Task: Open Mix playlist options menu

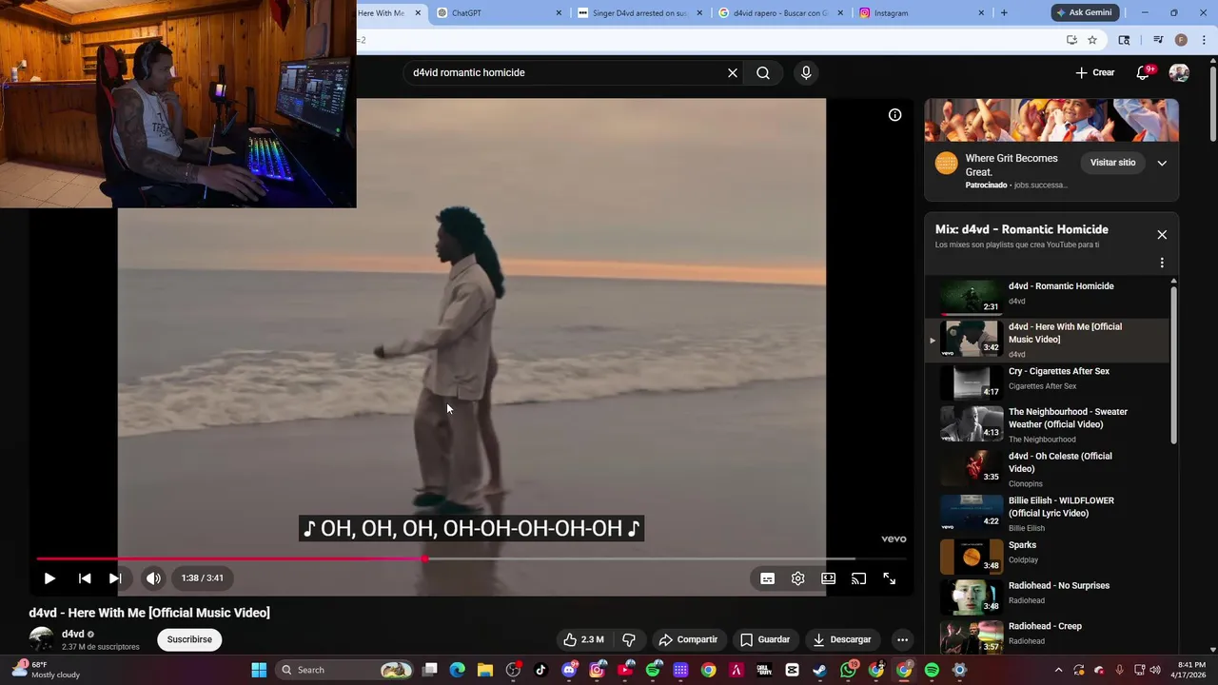Action: [x=1162, y=263]
